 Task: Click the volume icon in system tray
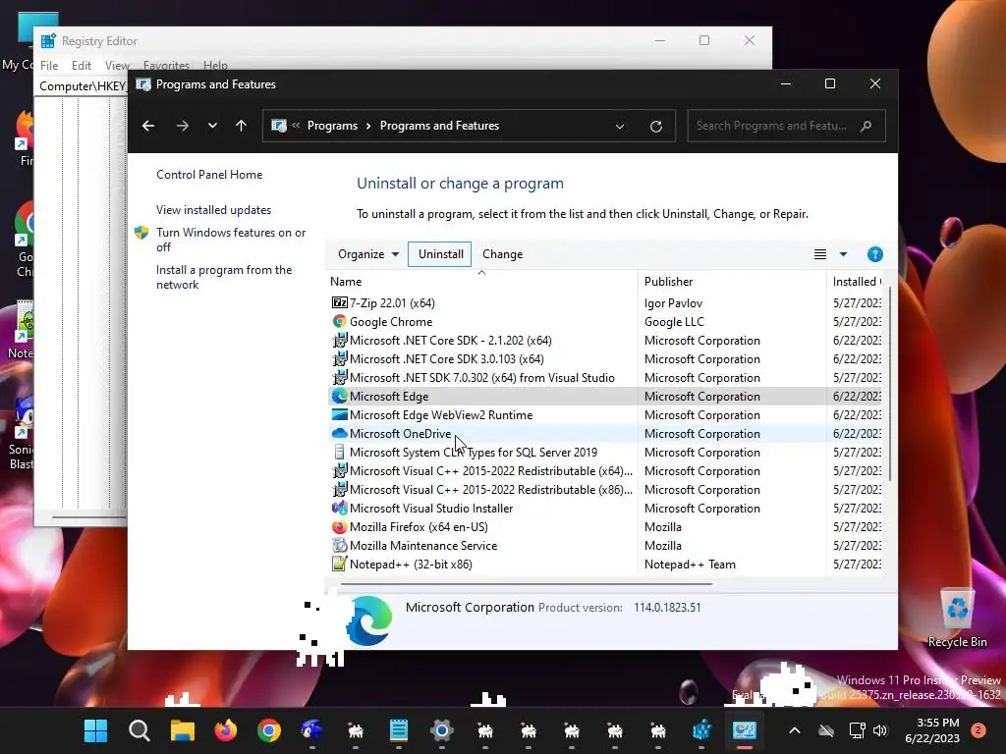coord(879,730)
